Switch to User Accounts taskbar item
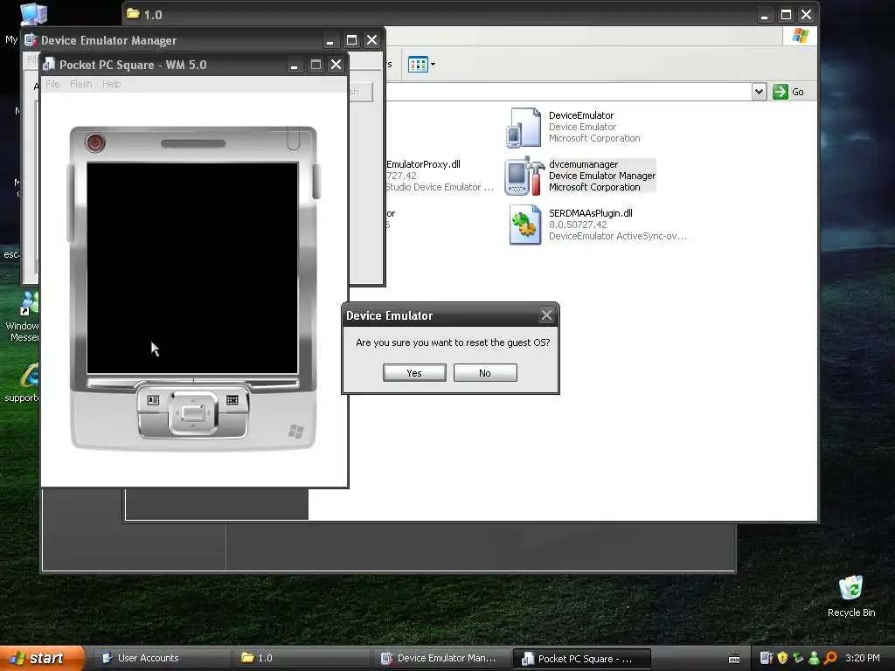The height and width of the screenshot is (671, 895). pos(161,658)
